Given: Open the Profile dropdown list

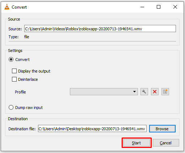Looking at the screenshot, I should pos(104,92).
